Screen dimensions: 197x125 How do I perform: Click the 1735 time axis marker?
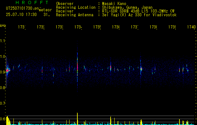tap(97, 27)
